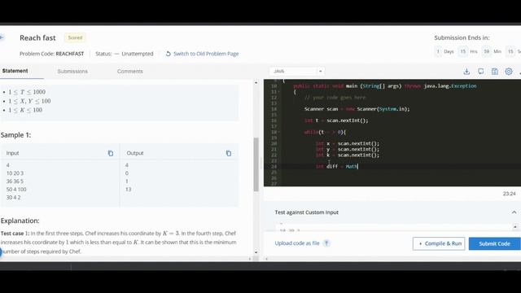This screenshot has height=293, width=521.
Task: Click the Scanner declaration code line
Action: click(357, 109)
